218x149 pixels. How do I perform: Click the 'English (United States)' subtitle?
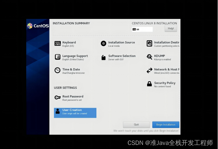tap(73, 59)
